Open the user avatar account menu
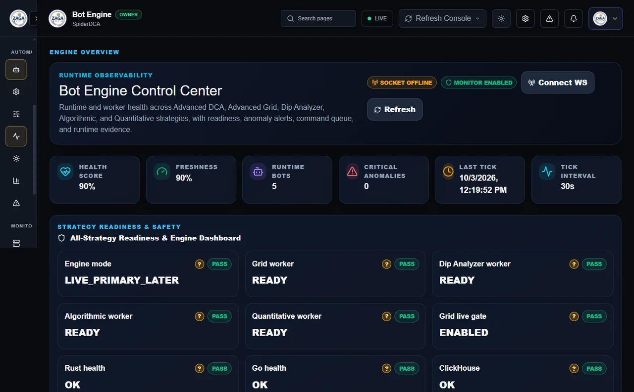This screenshot has height=392, width=634. click(x=605, y=18)
